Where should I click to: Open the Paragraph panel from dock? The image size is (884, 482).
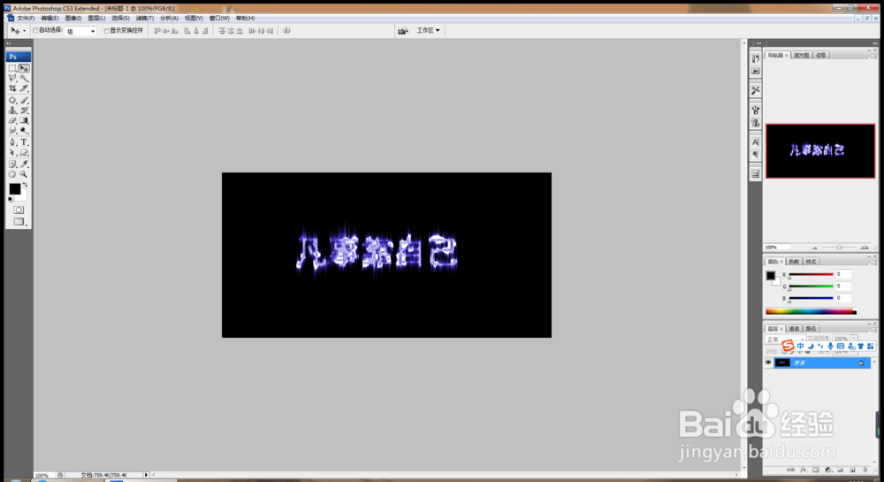pos(756,155)
